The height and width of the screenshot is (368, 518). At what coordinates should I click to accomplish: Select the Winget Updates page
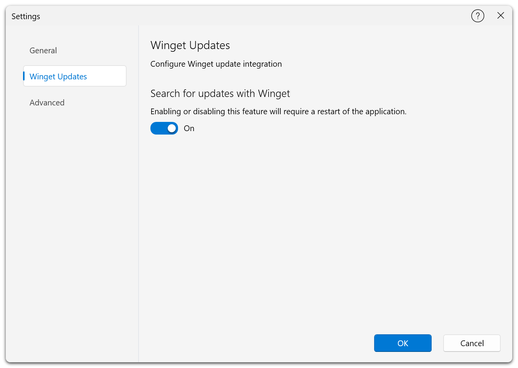point(75,76)
